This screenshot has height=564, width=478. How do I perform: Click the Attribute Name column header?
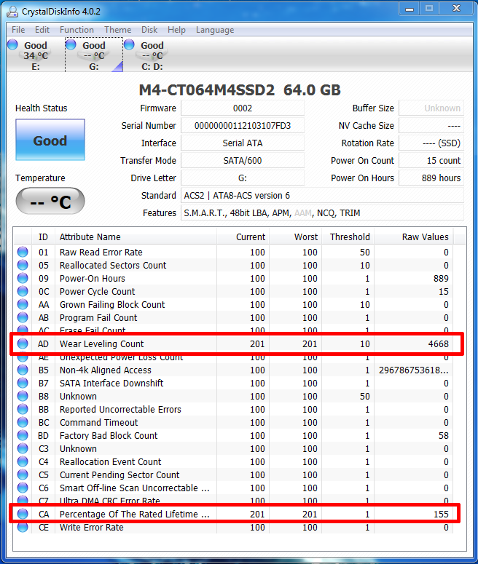(136, 237)
